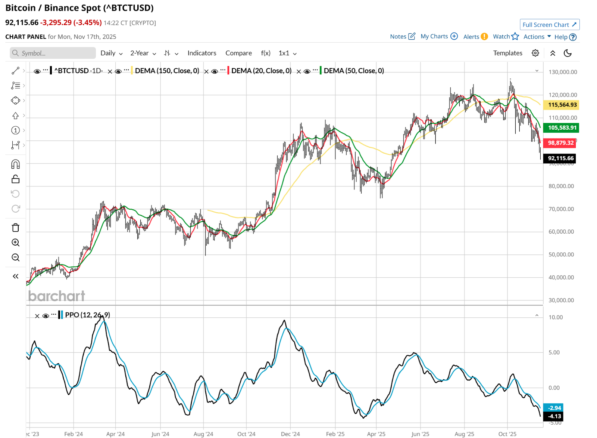Click the zoom in magnifier icon
This screenshot has width=597, height=438.
click(x=15, y=243)
